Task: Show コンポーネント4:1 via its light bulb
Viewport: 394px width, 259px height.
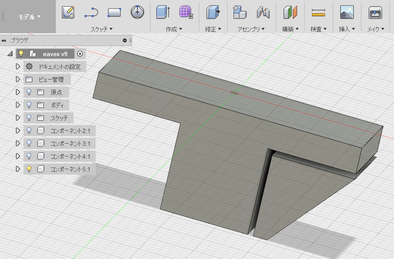Action: pyautogui.click(x=29, y=156)
